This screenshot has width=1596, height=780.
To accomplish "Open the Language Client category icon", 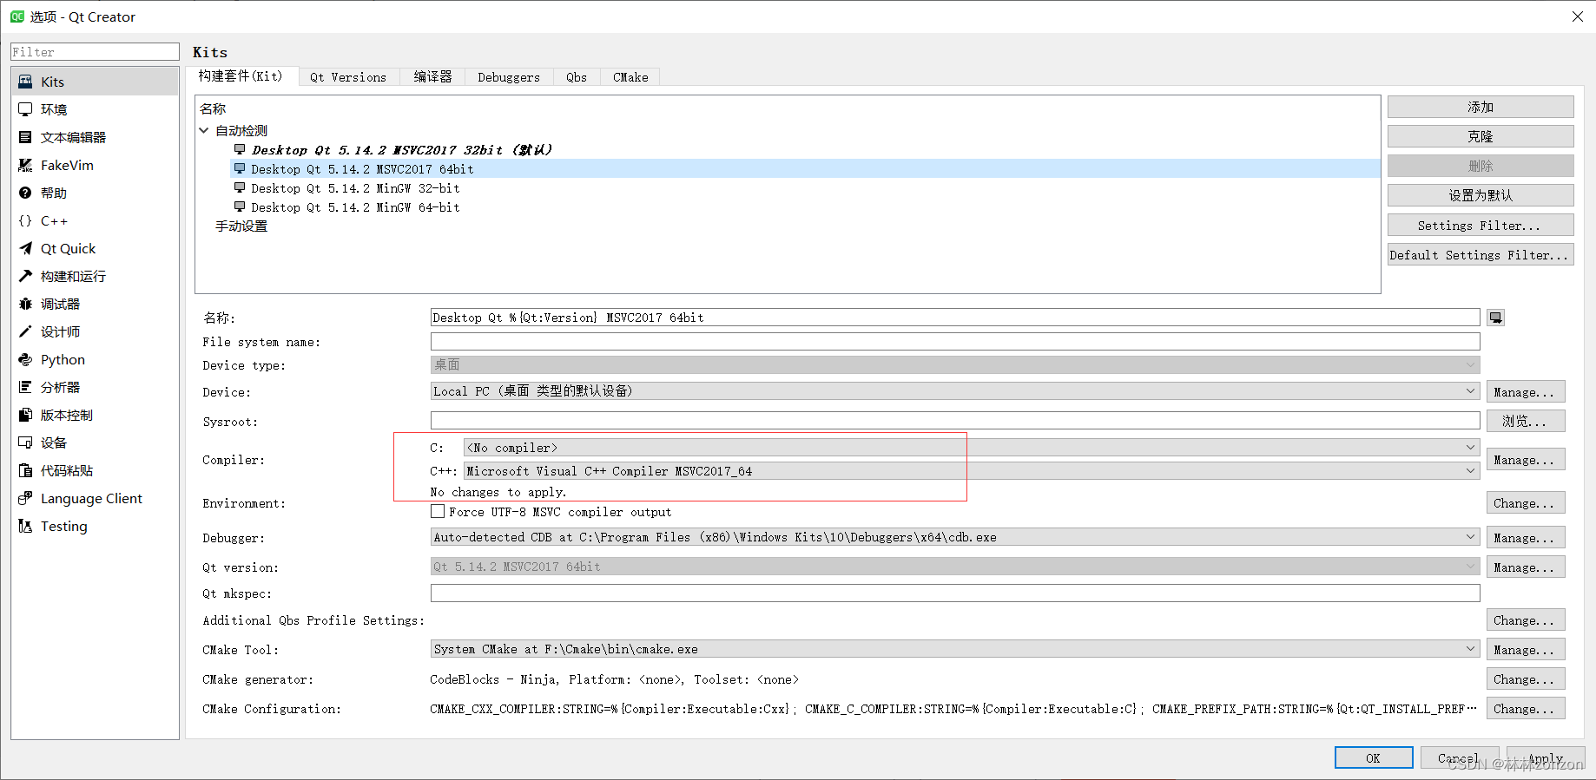I will pyautogui.click(x=25, y=498).
